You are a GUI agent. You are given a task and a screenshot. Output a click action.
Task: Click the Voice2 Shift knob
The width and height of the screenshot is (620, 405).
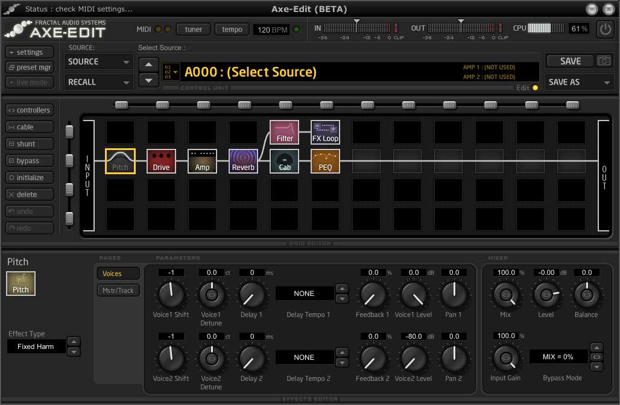(x=171, y=359)
